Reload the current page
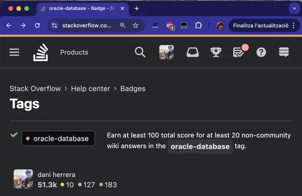302x196 pixels. tap(37, 25)
